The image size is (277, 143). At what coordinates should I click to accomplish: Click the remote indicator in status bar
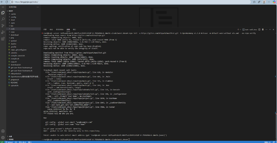(x=2, y=142)
